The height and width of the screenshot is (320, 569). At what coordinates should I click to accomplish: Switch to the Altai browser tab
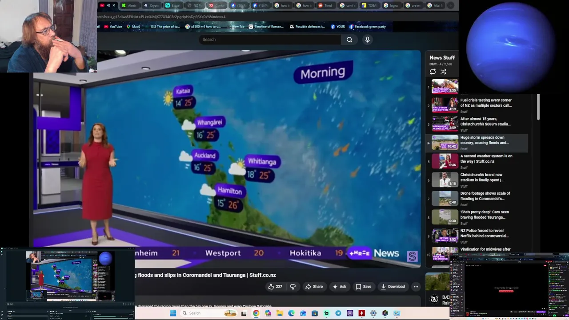click(x=435, y=5)
